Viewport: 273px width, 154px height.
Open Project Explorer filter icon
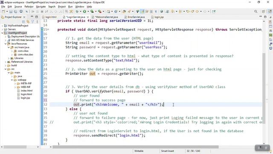tap(32, 22)
